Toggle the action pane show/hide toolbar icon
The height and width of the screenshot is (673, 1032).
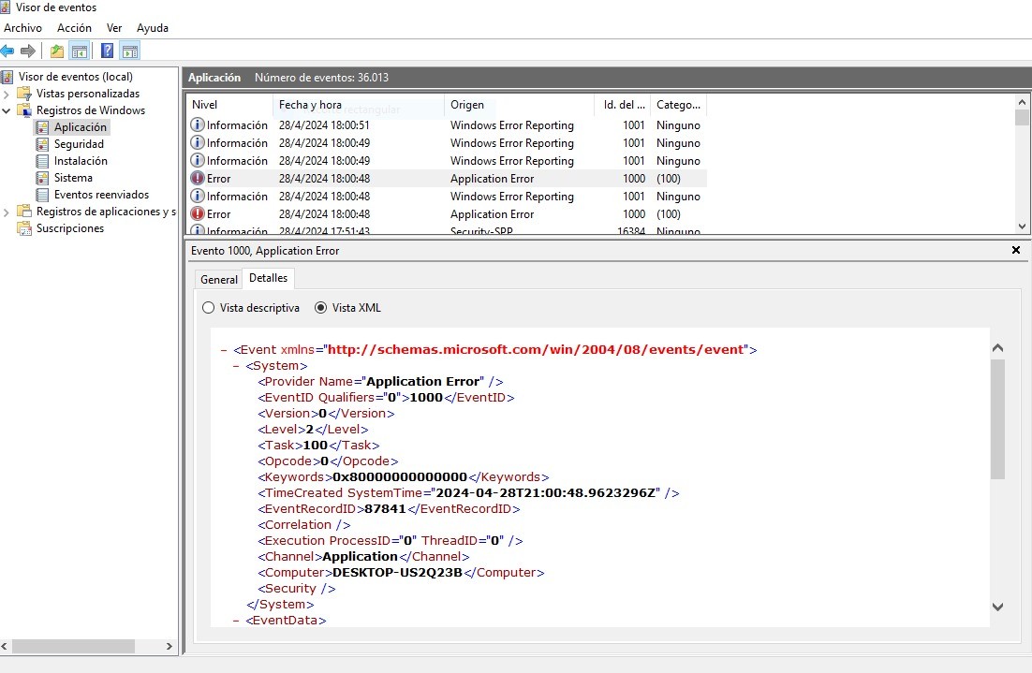130,51
